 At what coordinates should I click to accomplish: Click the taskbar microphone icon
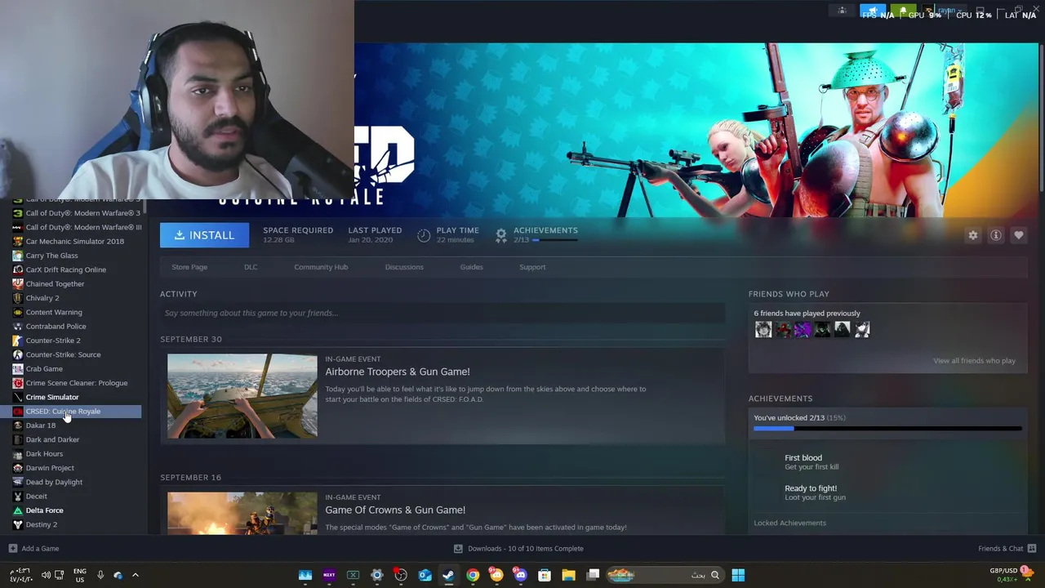click(100, 575)
